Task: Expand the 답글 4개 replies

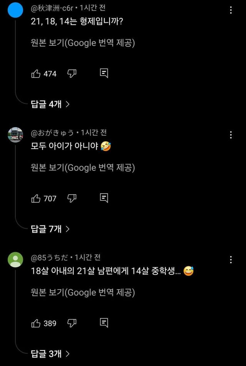Action: coord(50,104)
